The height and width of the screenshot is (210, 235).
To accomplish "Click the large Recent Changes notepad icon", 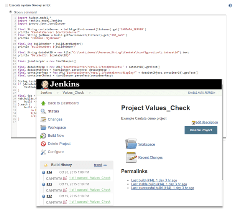I will click(131, 157).
